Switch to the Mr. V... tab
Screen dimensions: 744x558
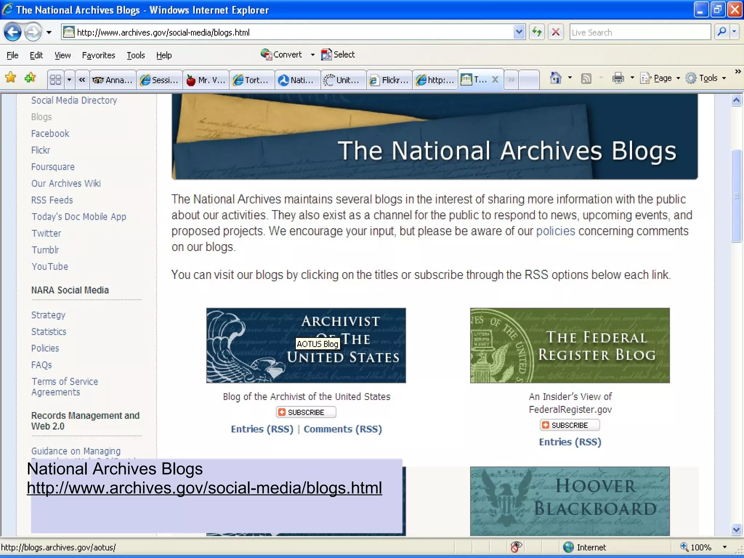pos(206,80)
